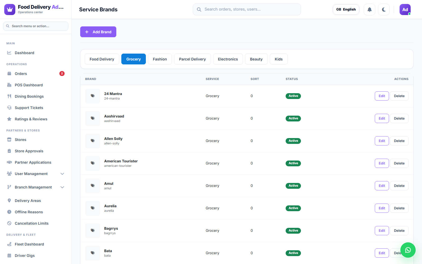Click the Dining Bookings utensils icon
422x264 pixels.
(x=9, y=96)
